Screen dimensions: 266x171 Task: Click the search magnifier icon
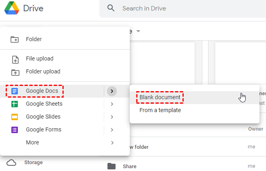click(111, 8)
